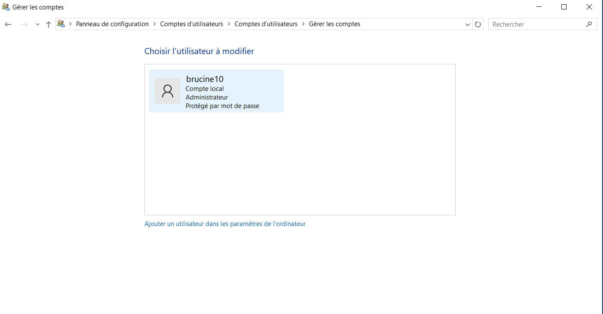The width and height of the screenshot is (603, 314).
Task: Go up one level with up arrow
Action: (49, 24)
